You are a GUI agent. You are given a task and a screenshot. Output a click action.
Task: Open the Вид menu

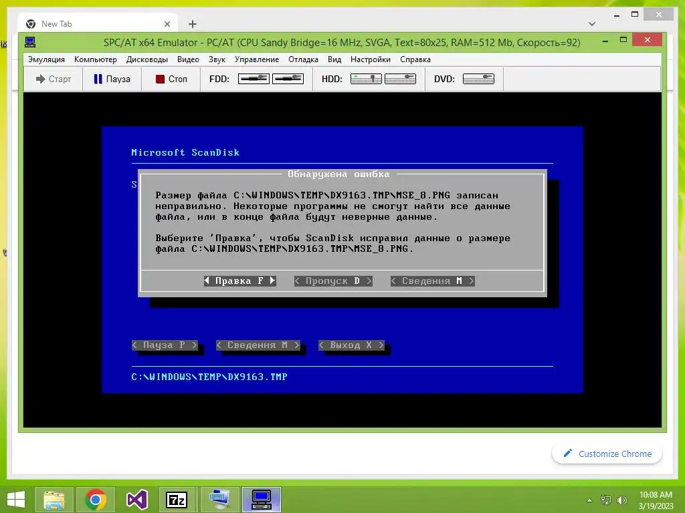tap(334, 59)
